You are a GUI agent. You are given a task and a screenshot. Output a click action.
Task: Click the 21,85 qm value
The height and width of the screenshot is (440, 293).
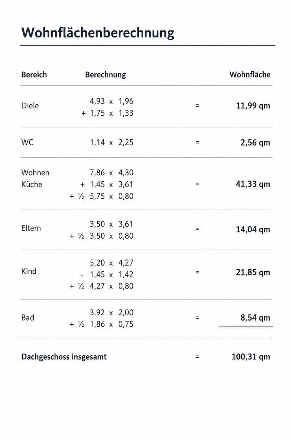[253, 272]
